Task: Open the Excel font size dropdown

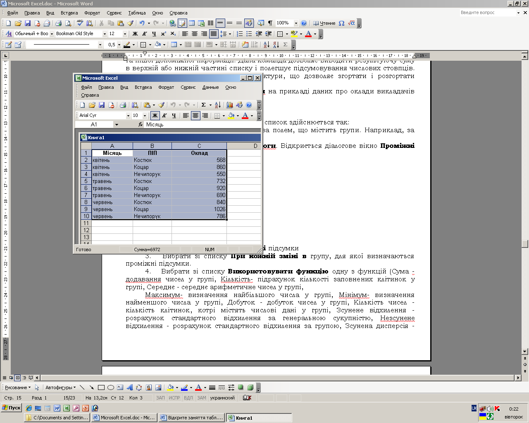Action: tap(145, 116)
